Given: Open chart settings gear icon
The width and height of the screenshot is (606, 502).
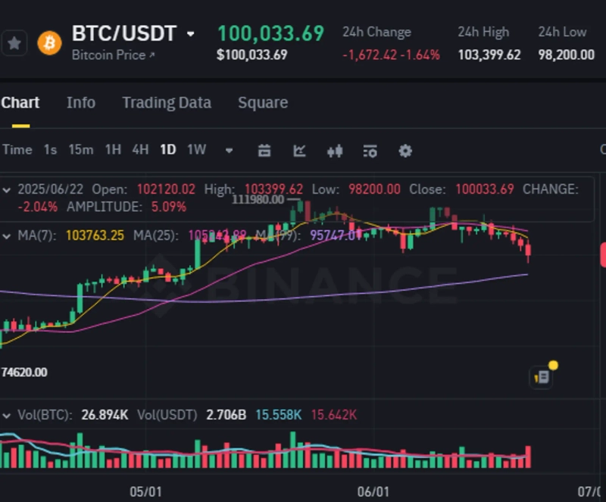Looking at the screenshot, I should pyautogui.click(x=405, y=151).
